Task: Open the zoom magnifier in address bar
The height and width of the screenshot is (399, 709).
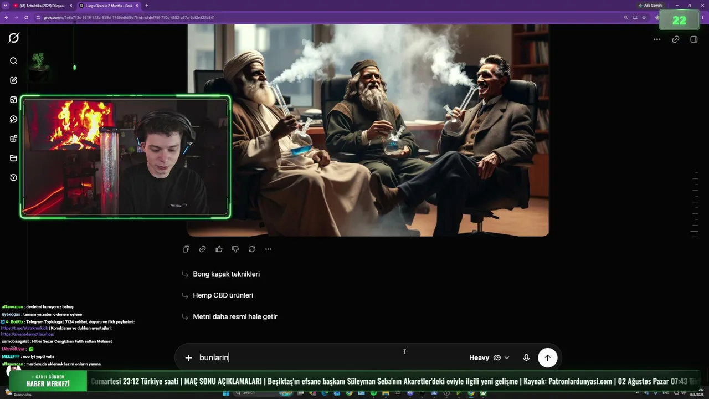Action: [626, 17]
